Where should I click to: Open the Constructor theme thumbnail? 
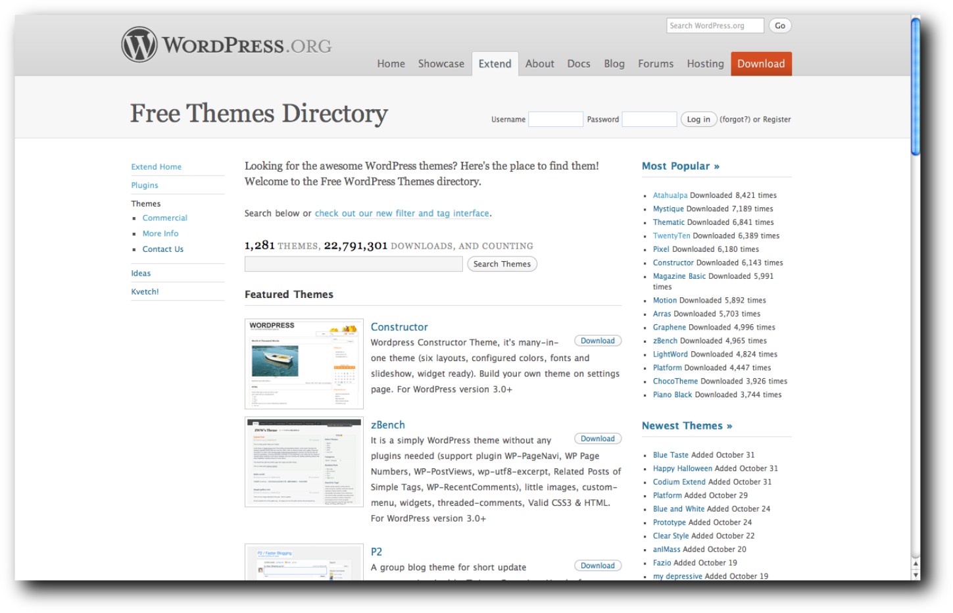pos(304,364)
